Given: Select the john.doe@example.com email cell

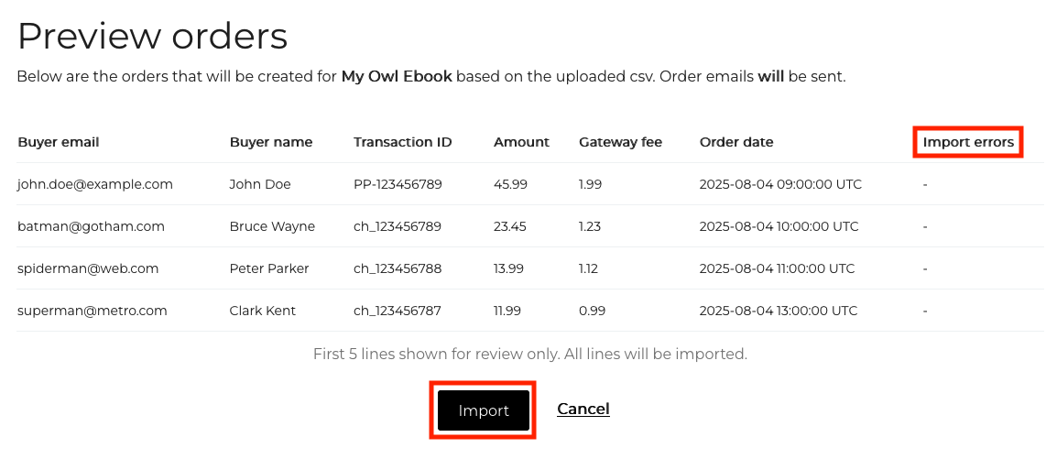Looking at the screenshot, I should [94, 184].
